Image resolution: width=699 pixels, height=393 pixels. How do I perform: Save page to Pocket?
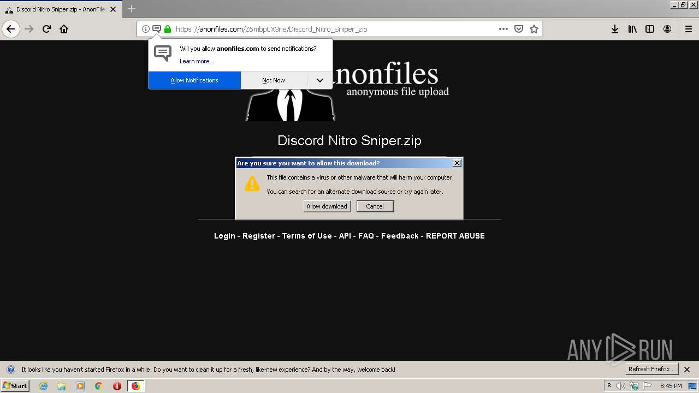(x=519, y=29)
